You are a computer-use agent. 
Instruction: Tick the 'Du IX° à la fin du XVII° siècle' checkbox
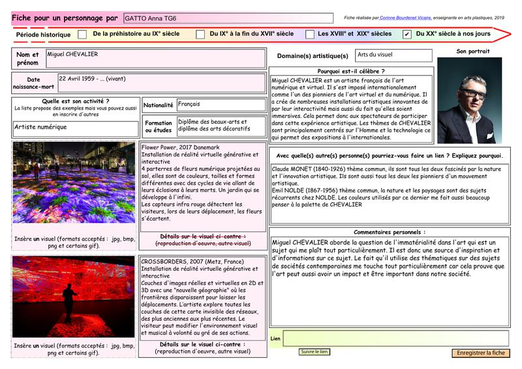coord(200,34)
